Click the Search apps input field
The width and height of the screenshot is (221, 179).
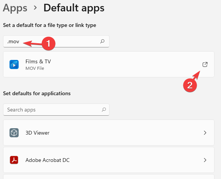[x=56, y=110]
